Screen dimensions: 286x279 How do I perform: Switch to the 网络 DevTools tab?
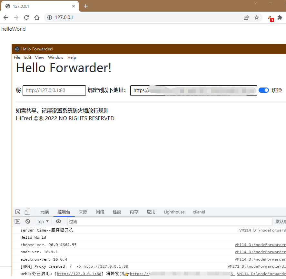pos(100,212)
